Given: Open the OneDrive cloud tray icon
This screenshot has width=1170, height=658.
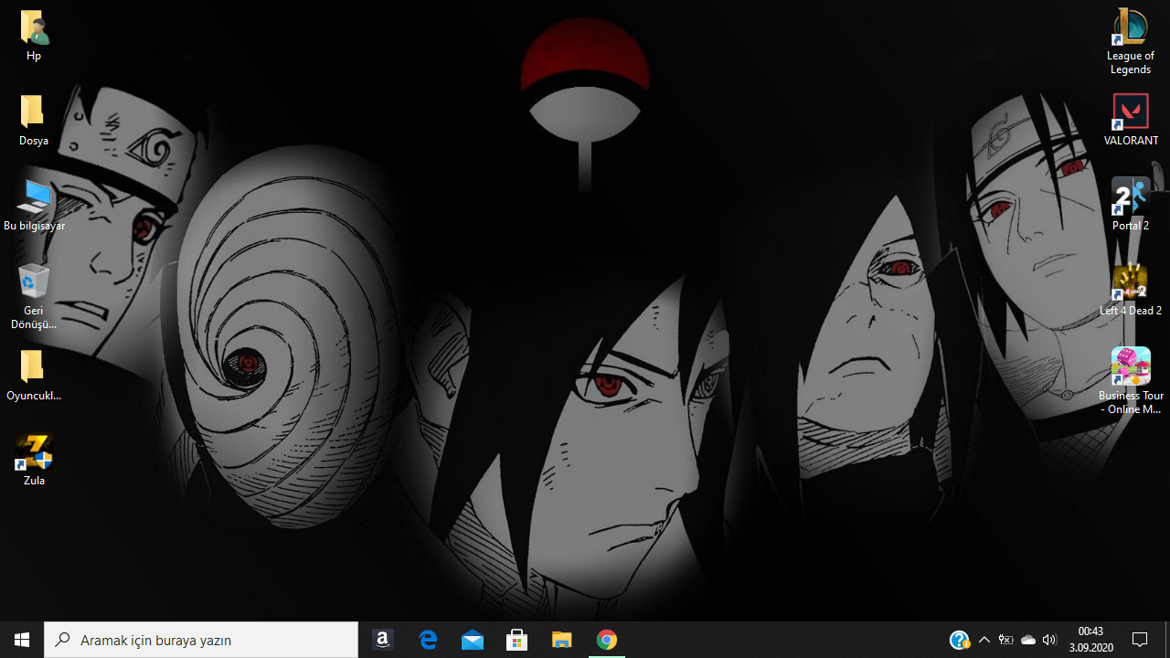Looking at the screenshot, I should tap(1028, 640).
